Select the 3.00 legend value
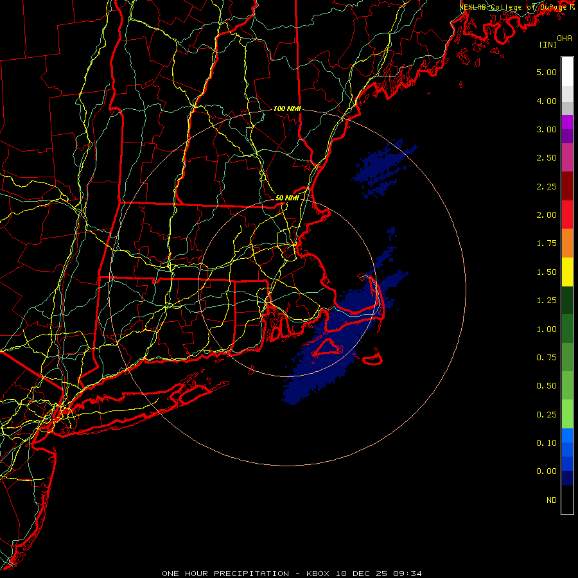This screenshot has height=578, width=578. pyautogui.click(x=547, y=129)
